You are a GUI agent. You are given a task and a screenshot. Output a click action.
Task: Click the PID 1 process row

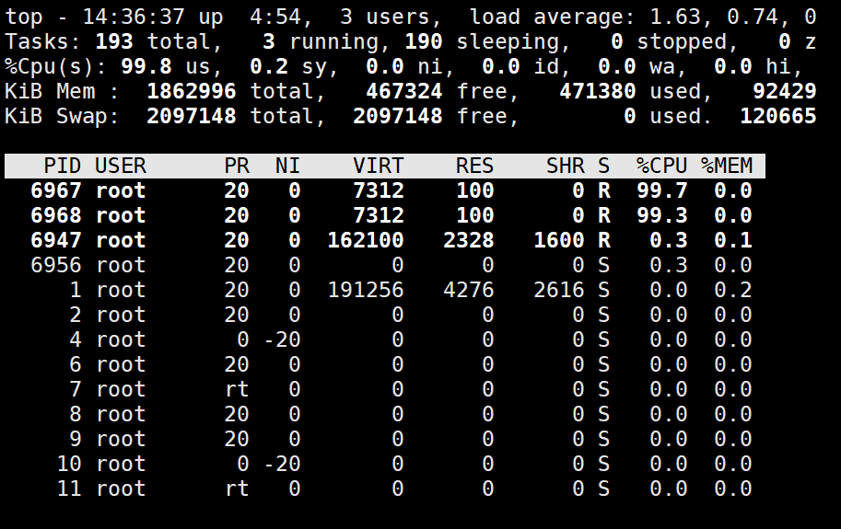tap(384, 290)
